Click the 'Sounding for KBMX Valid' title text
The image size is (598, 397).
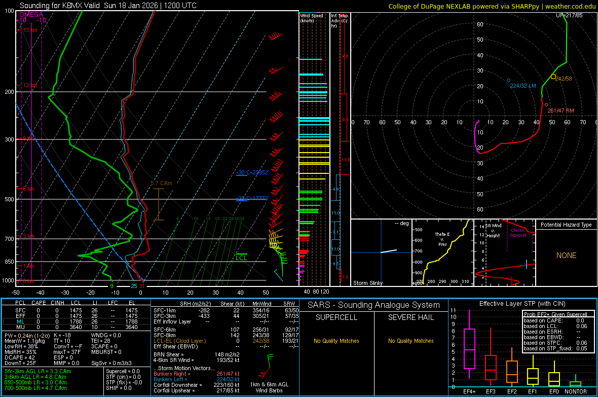point(61,6)
